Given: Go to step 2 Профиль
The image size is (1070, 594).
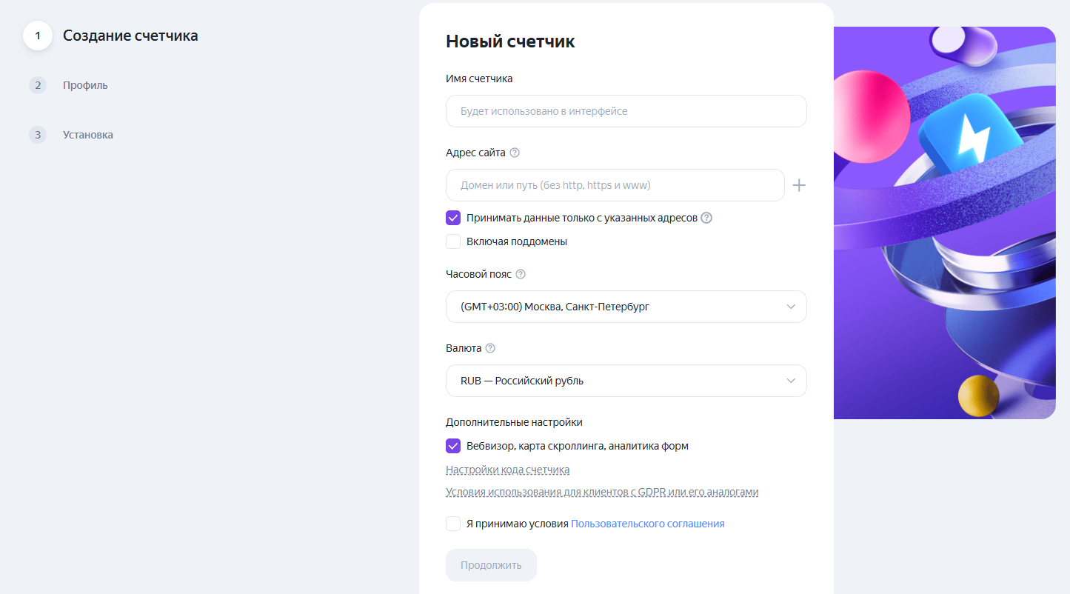Looking at the screenshot, I should coord(68,85).
